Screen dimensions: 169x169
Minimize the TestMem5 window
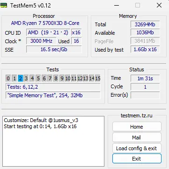tap(117, 6)
